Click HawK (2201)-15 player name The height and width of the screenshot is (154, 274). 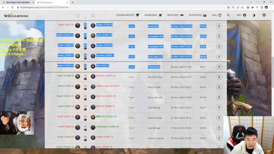[x=65, y=116]
